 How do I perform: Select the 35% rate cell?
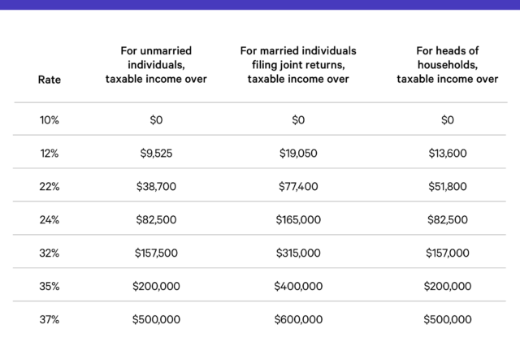point(49,287)
